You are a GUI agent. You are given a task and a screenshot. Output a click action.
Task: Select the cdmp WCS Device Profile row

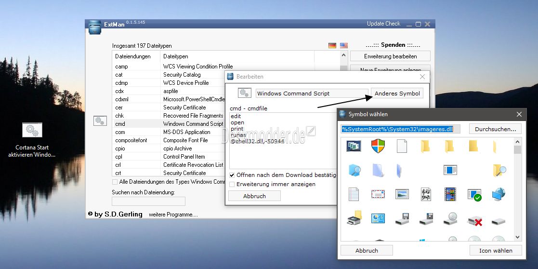(x=169, y=83)
